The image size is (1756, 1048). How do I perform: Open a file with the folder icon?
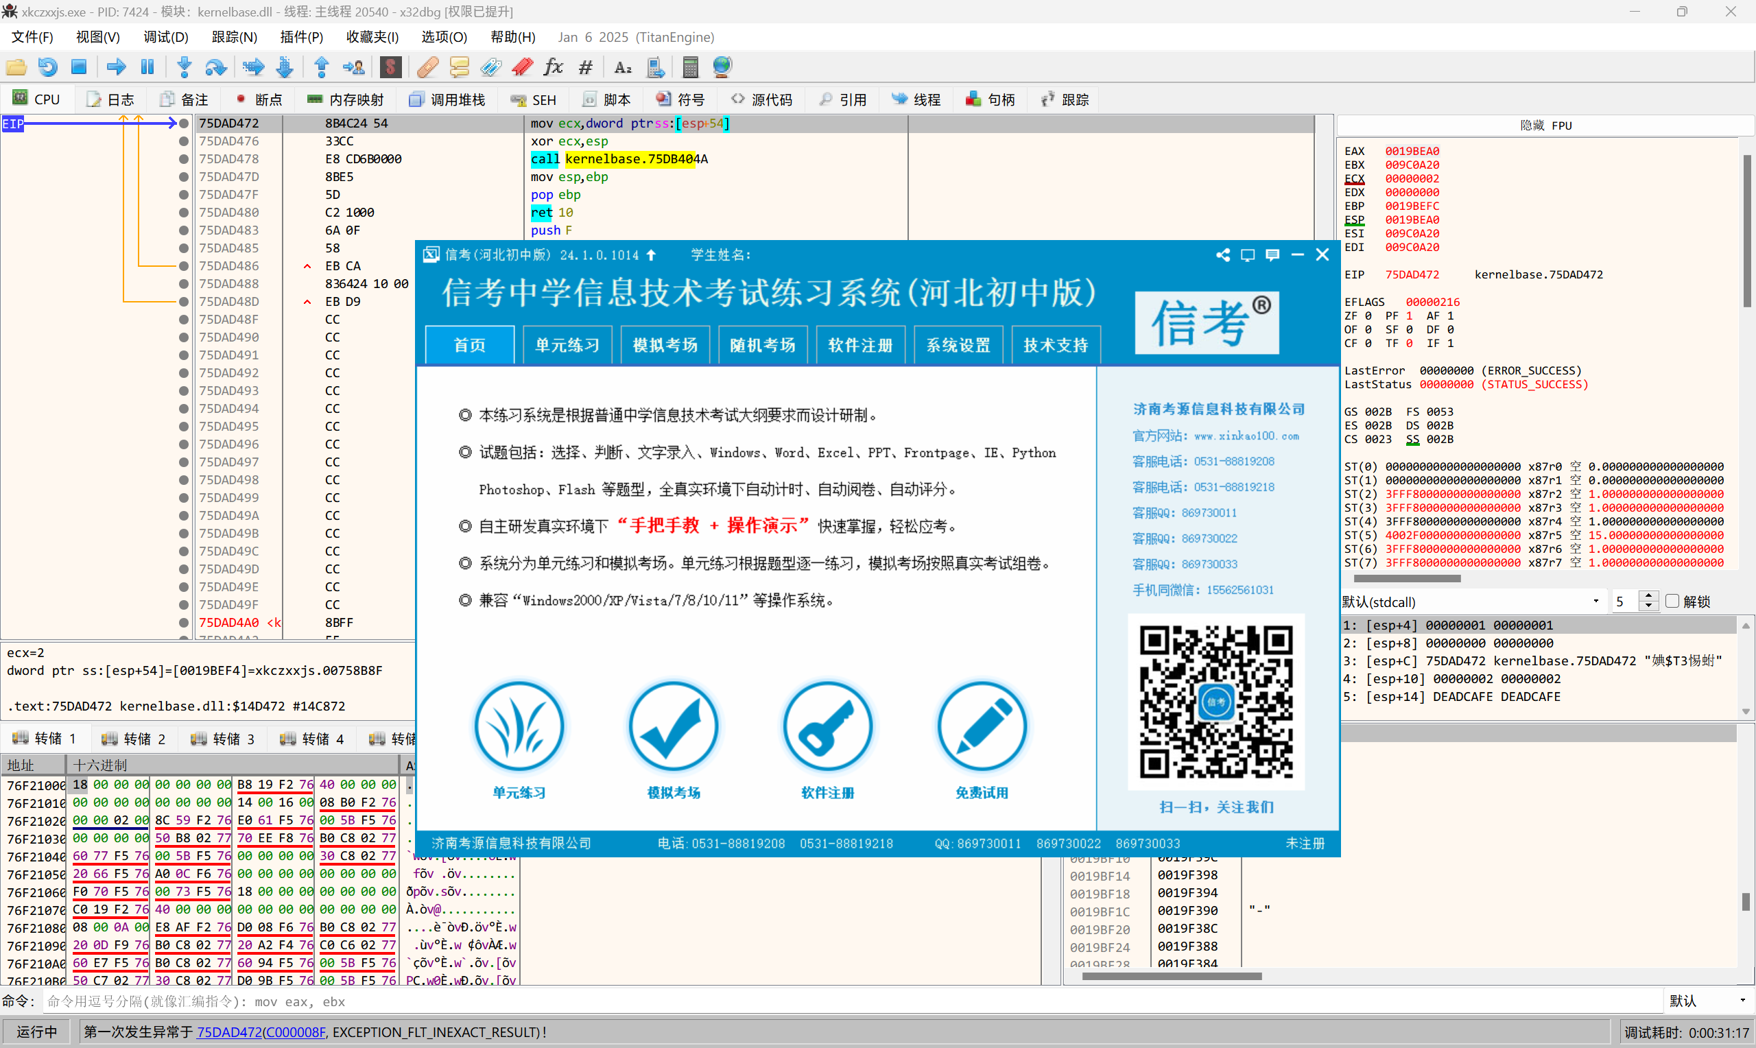coord(16,67)
